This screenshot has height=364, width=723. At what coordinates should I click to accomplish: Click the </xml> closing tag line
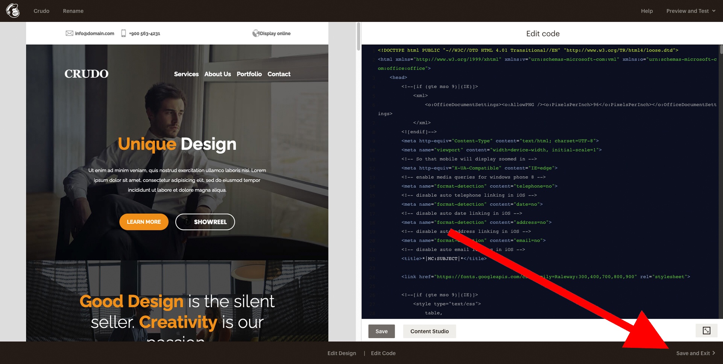click(x=422, y=122)
